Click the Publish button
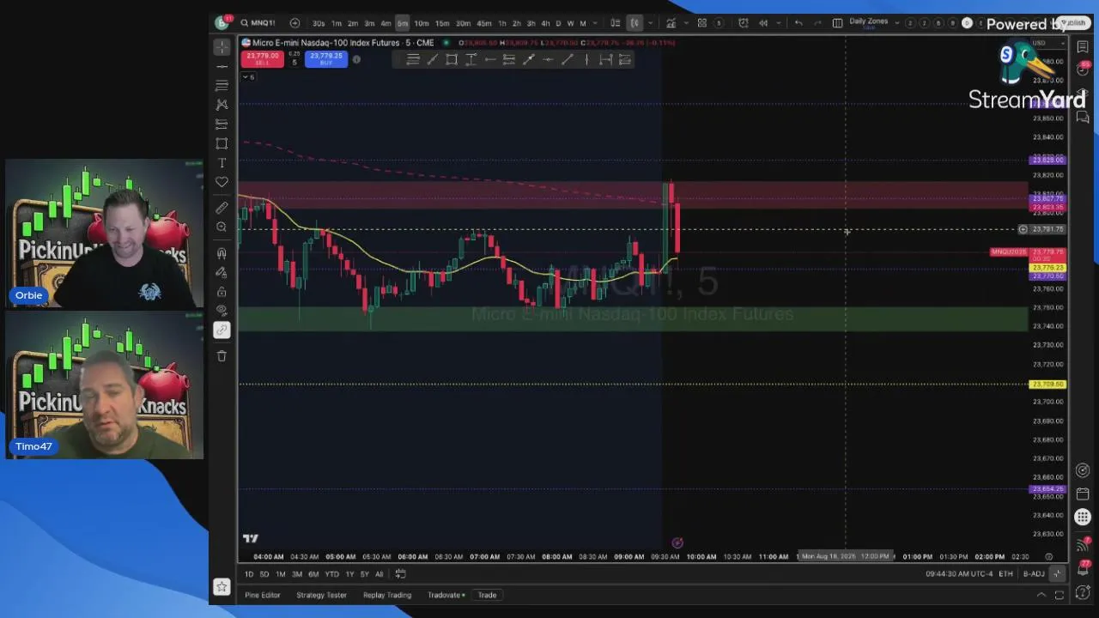1099x618 pixels. click(1073, 23)
